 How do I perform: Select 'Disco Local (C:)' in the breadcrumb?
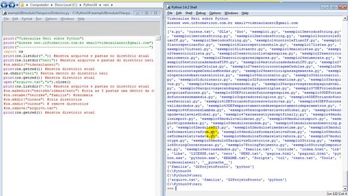[x=66, y=5]
